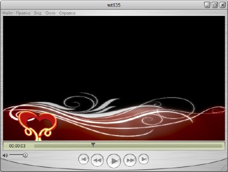Click the timeline track near its end
This screenshot has width=228, height=172.
(216, 146)
